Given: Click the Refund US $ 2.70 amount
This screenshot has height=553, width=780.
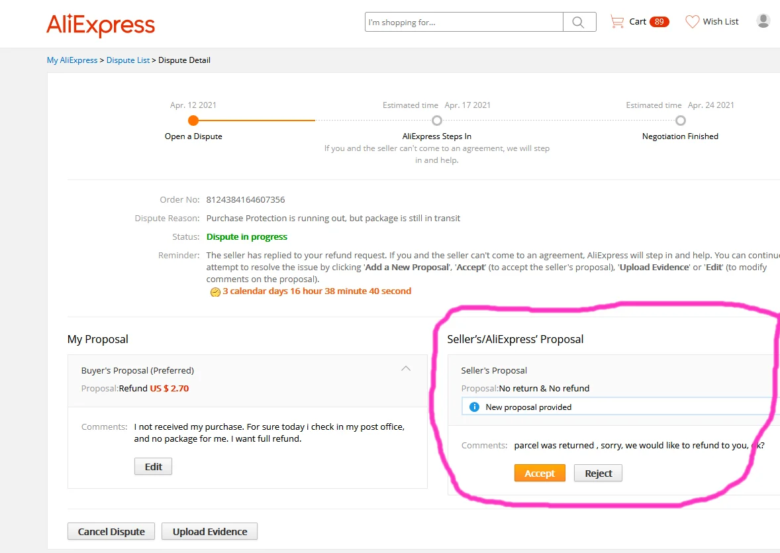Looking at the screenshot, I should pyautogui.click(x=154, y=388).
